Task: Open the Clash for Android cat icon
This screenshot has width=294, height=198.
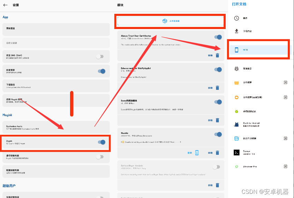Action: click(x=236, y=124)
